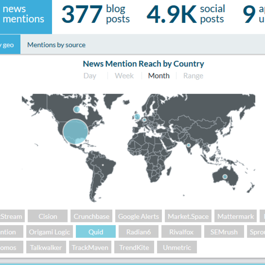Toggle the TrackMaven company filter
This screenshot has width=265, height=265.
point(90,247)
